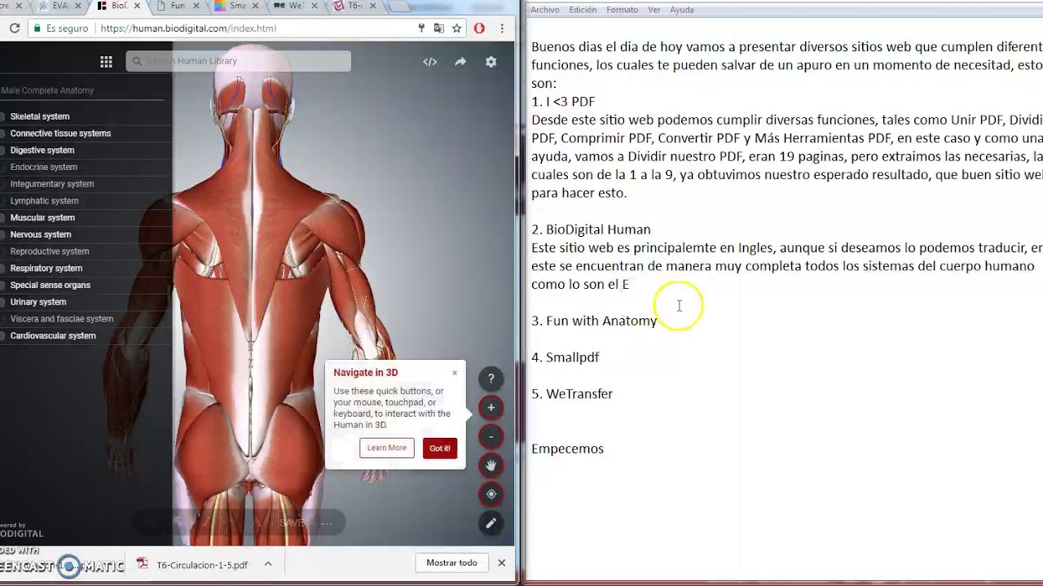This screenshot has width=1043, height=586.
Task: Select Skeletal system in anatomy list
Action: (x=40, y=116)
